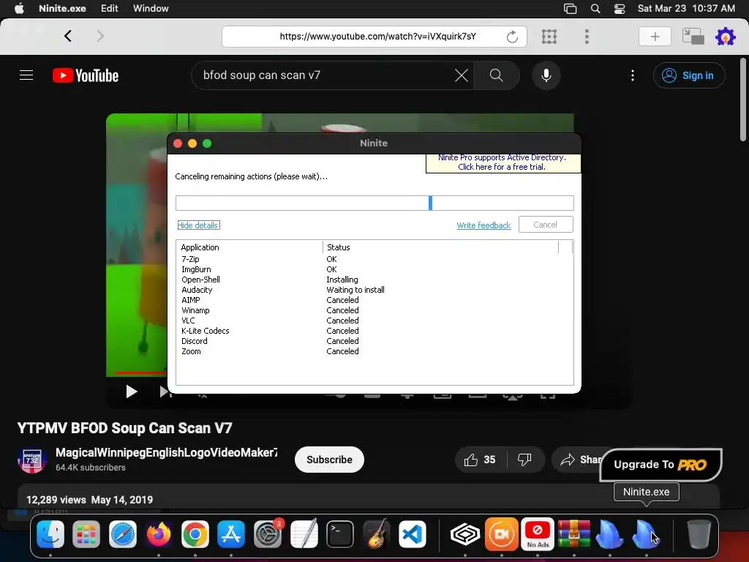Open the No Ads dock app
Screen dimensions: 749x562
[x=538, y=533]
